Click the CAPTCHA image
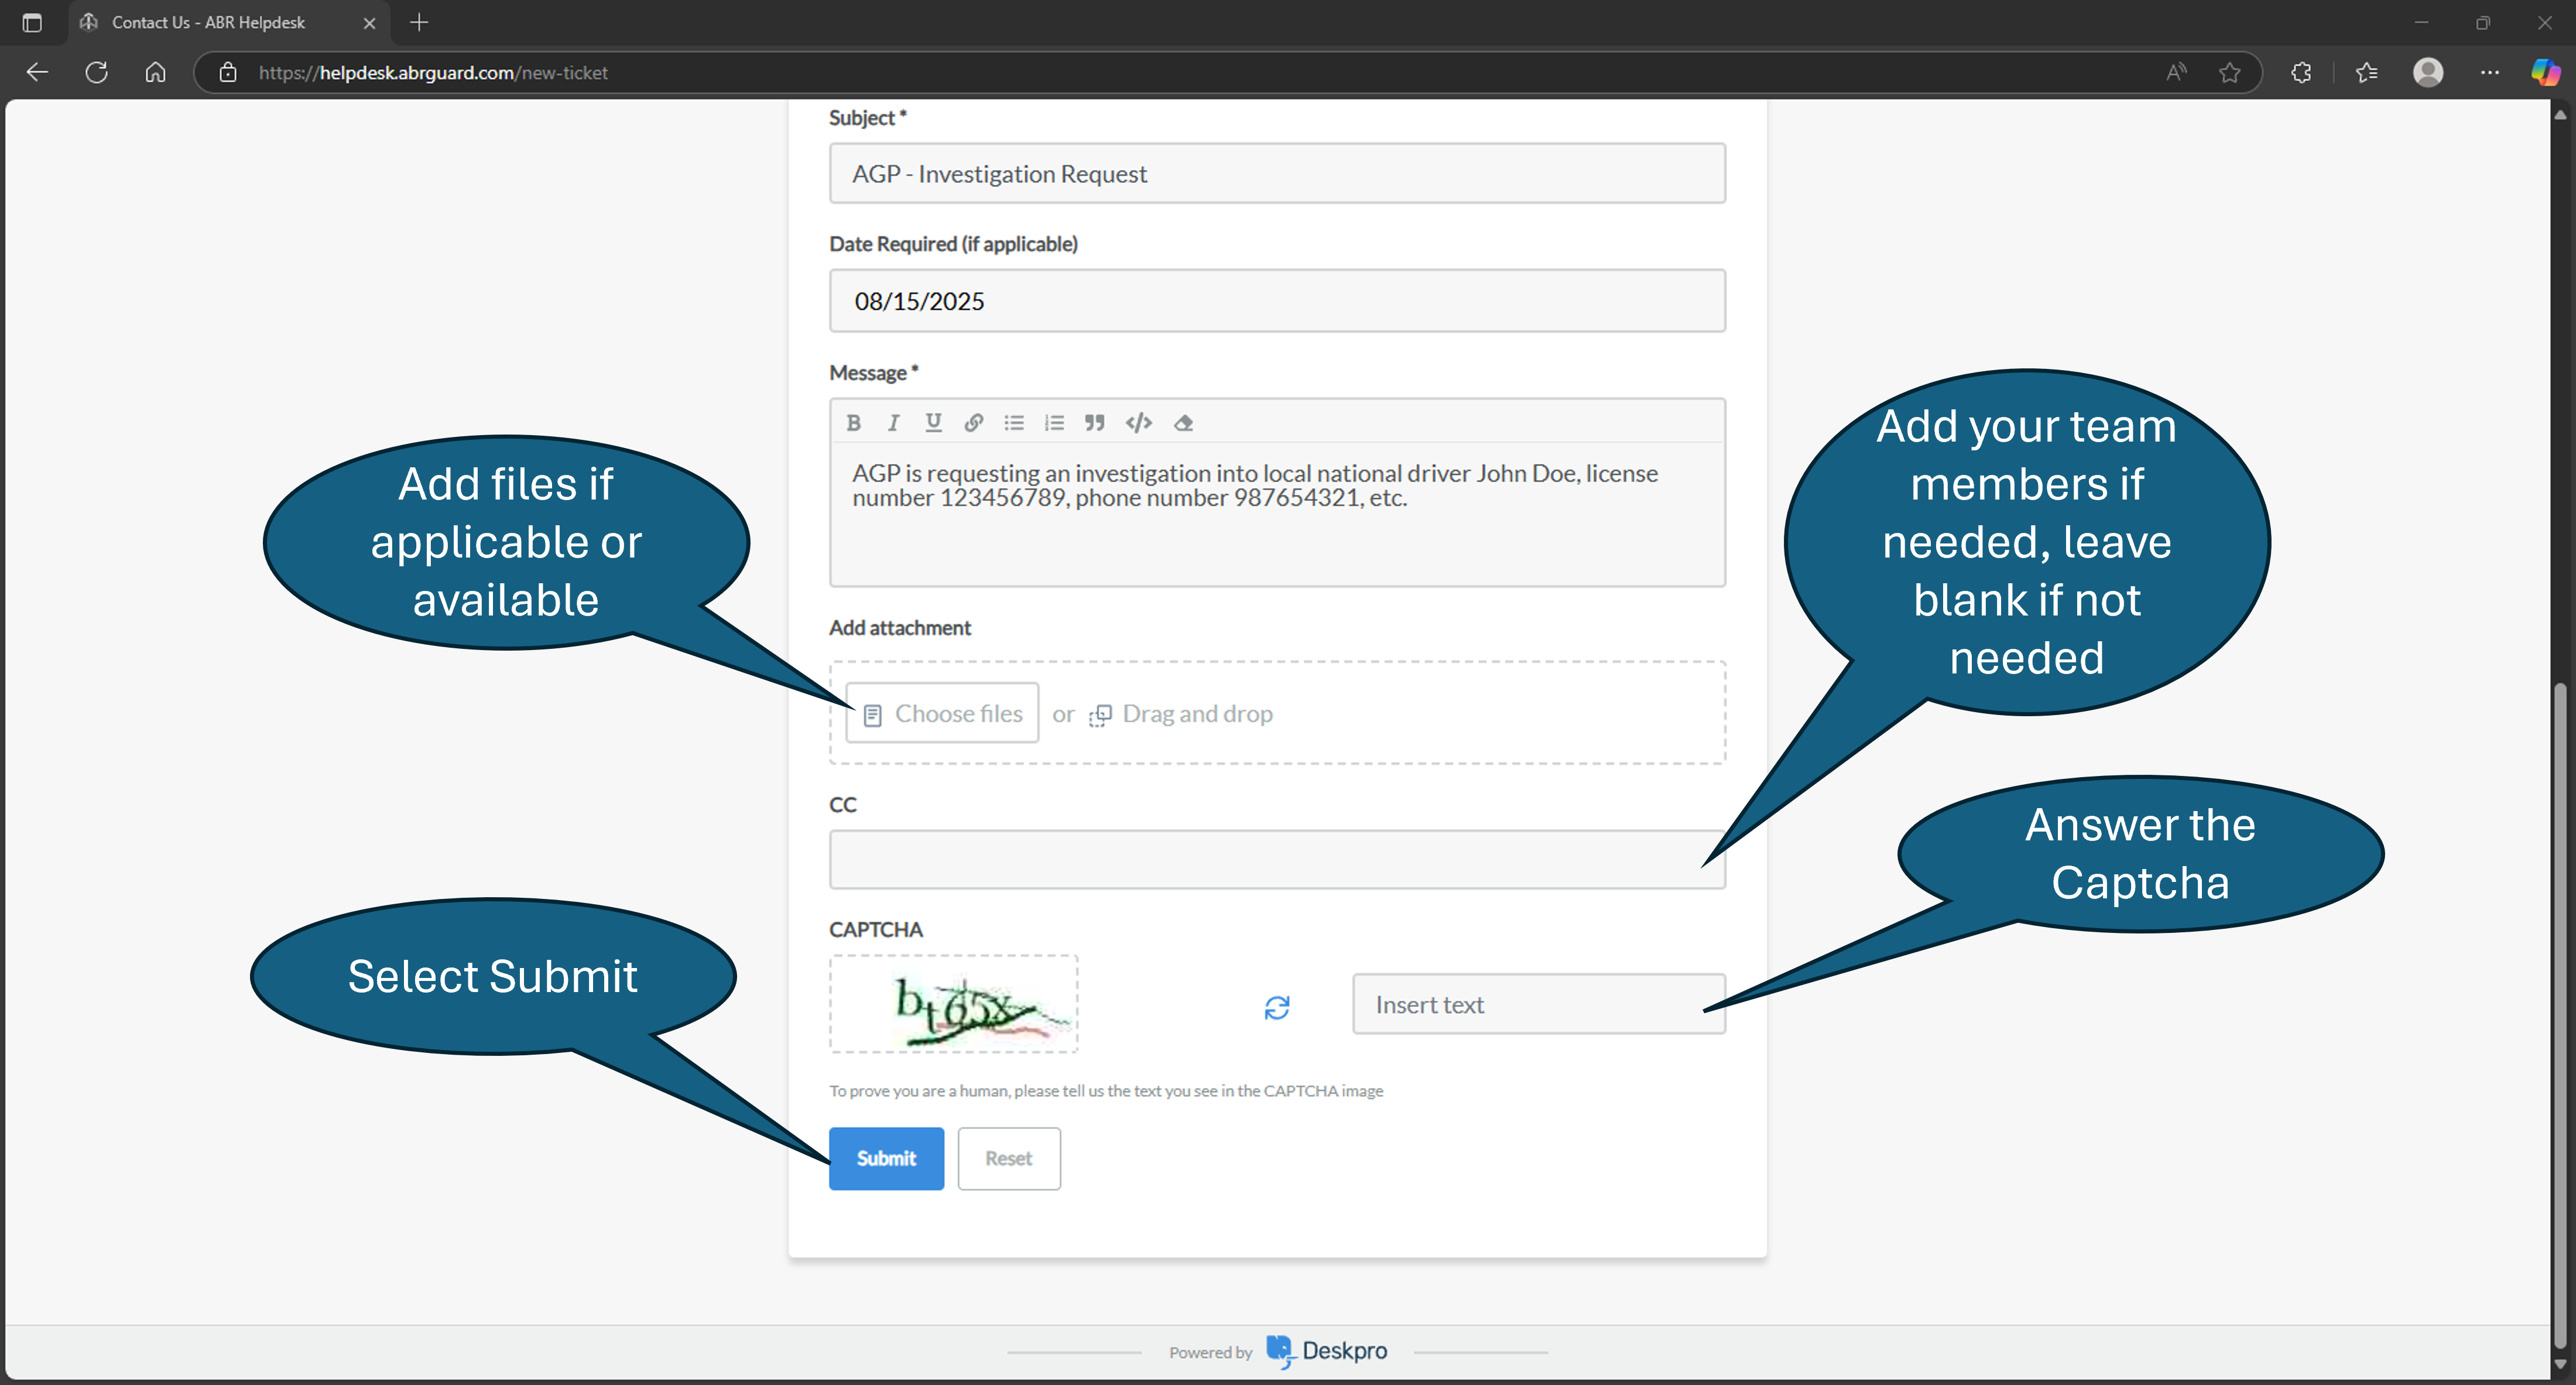This screenshot has height=1385, width=2576. (954, 1003)
